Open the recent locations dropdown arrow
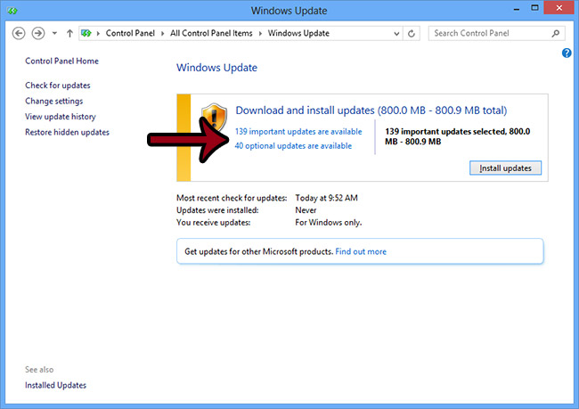 [54, 33]
